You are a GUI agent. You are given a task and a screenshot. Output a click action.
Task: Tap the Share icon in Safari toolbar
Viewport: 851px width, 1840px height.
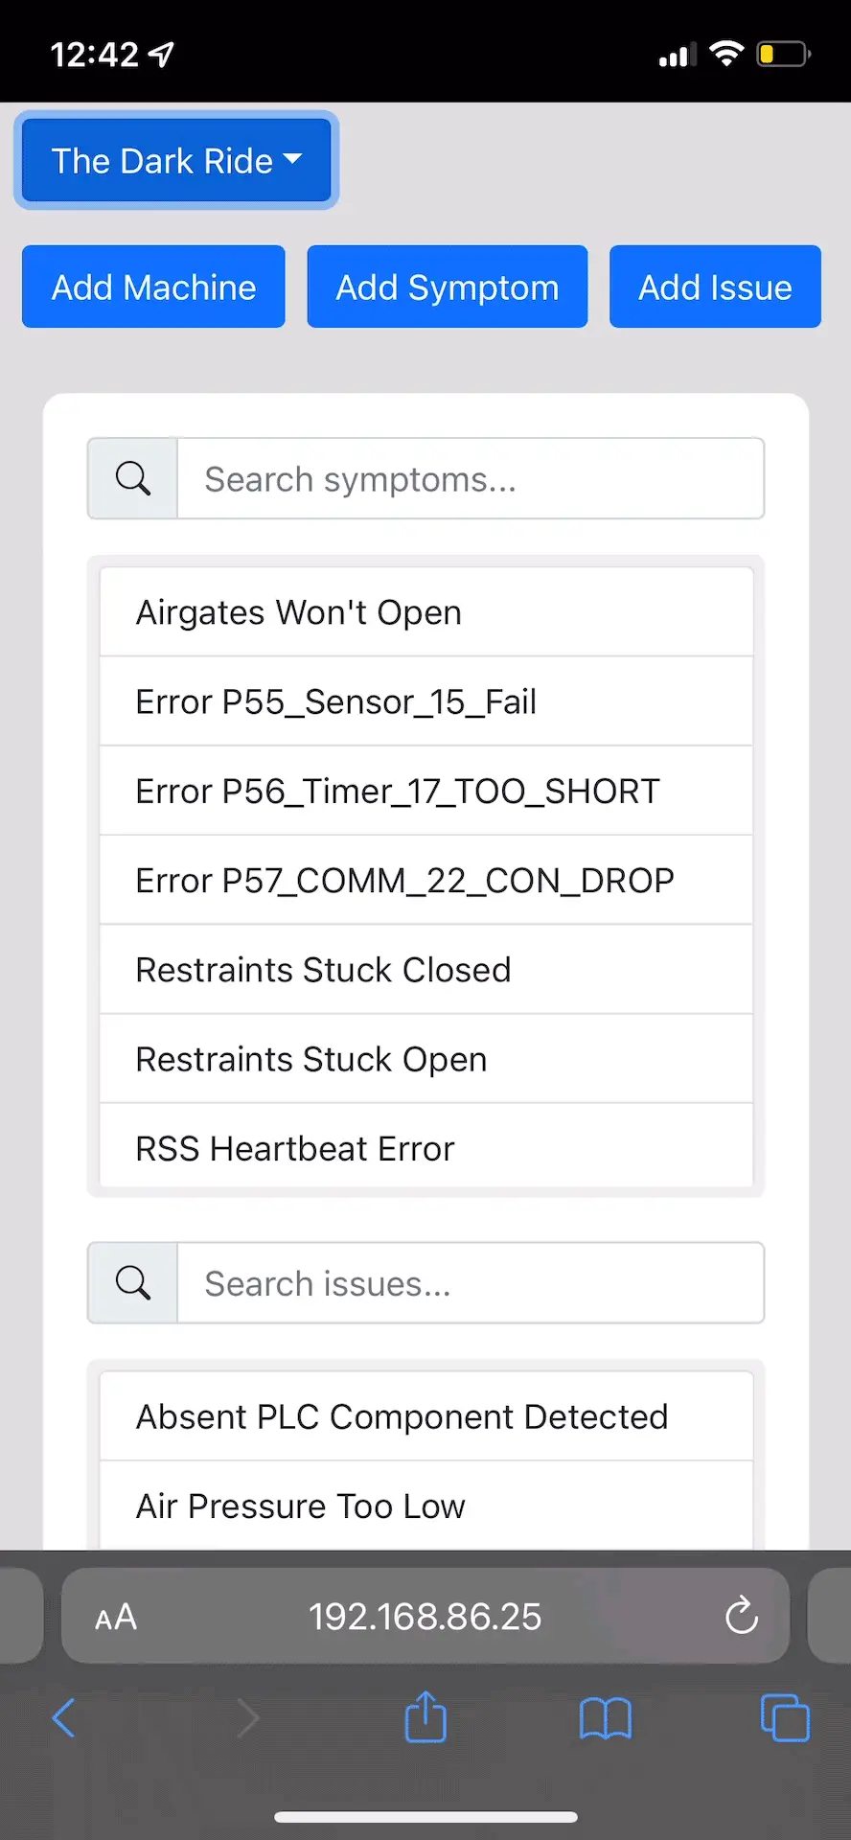425,1717
